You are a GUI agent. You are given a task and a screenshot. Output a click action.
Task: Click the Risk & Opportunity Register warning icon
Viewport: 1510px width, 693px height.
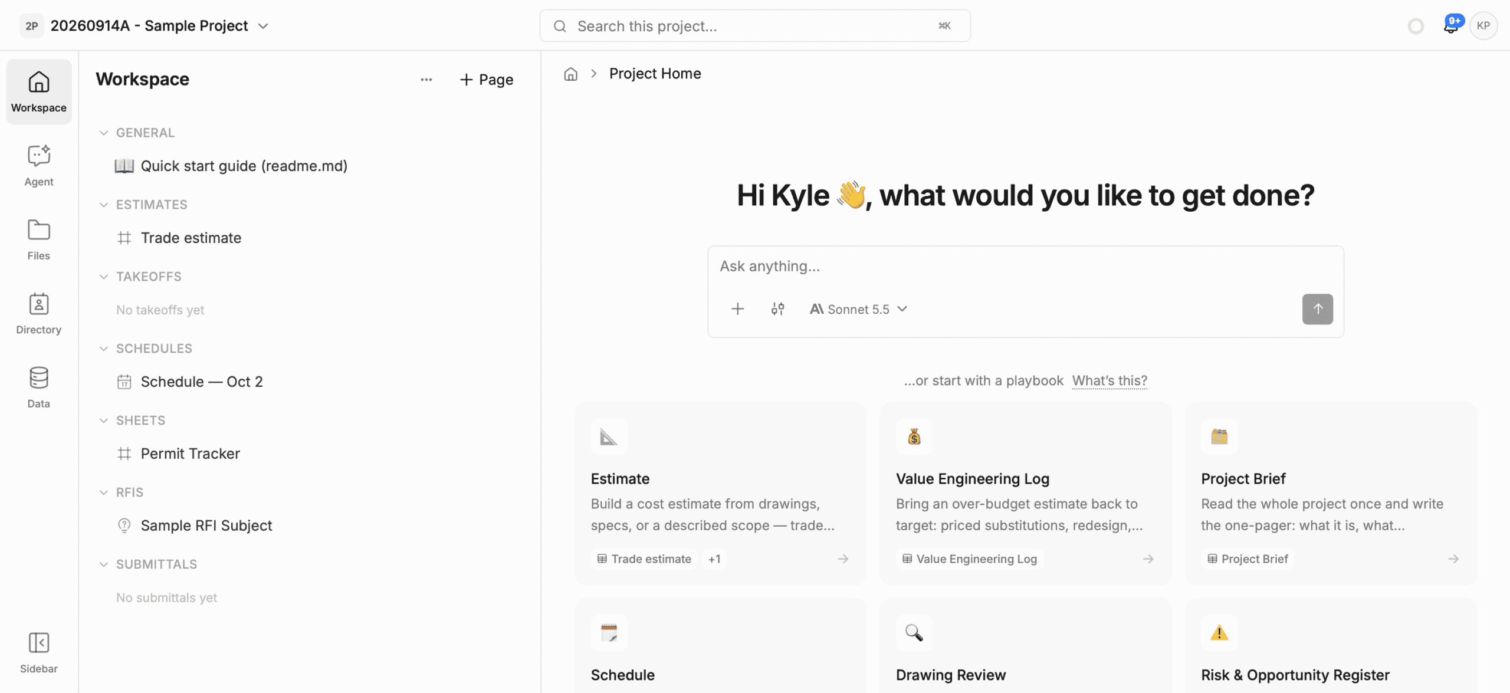1219,633
